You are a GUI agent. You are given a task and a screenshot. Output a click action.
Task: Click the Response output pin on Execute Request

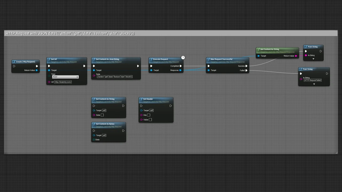181,70
